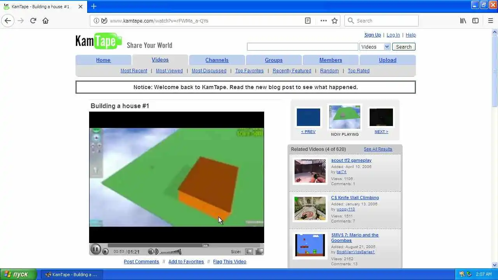
Task: Click the Now Playing thumbnail
Action: click(345, 117)
